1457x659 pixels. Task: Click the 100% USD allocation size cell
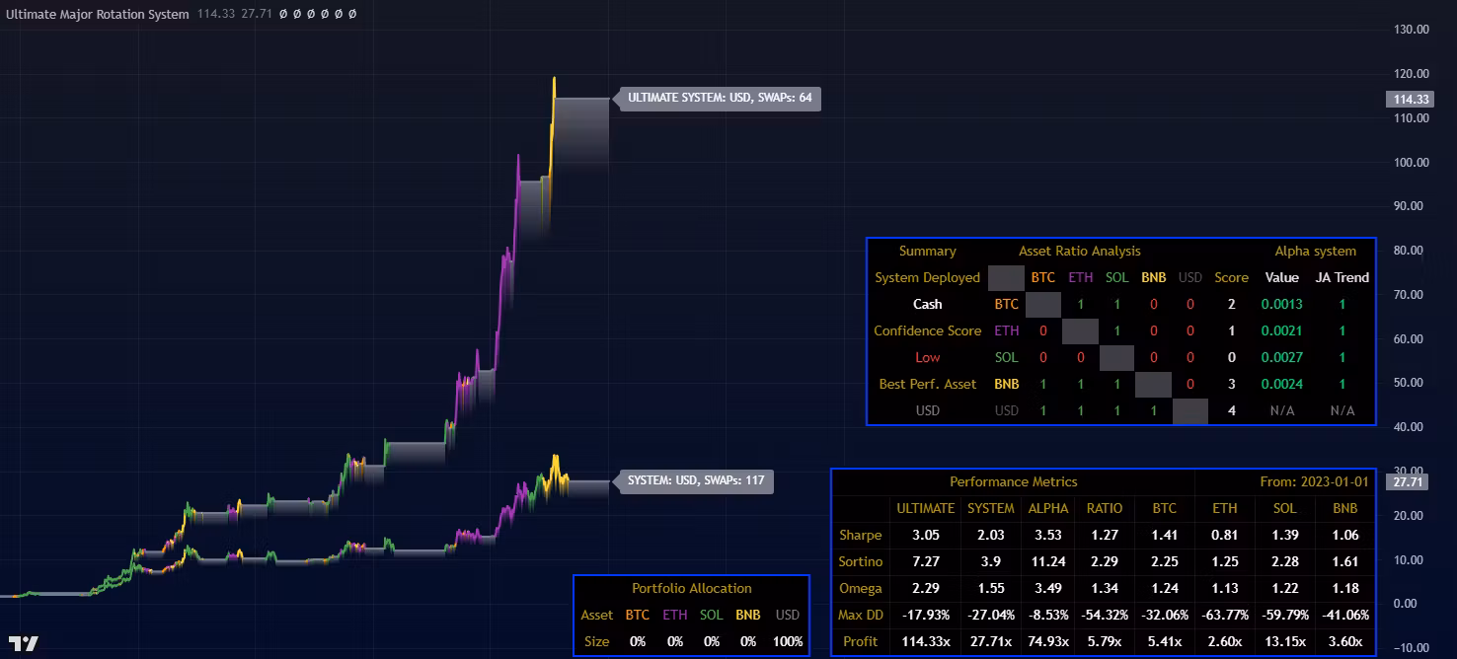click(x=787, y=641)
